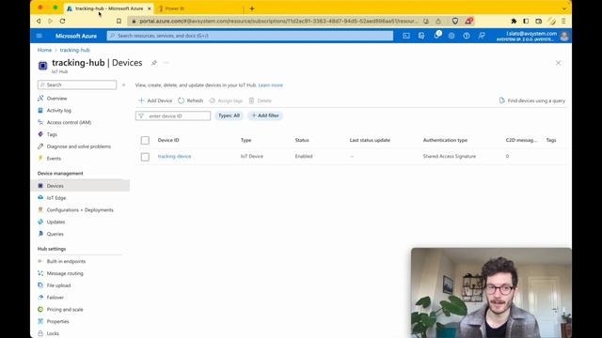Click the browser bookmark icon
This screenshot has height=338, width=602.
point(119,21)
